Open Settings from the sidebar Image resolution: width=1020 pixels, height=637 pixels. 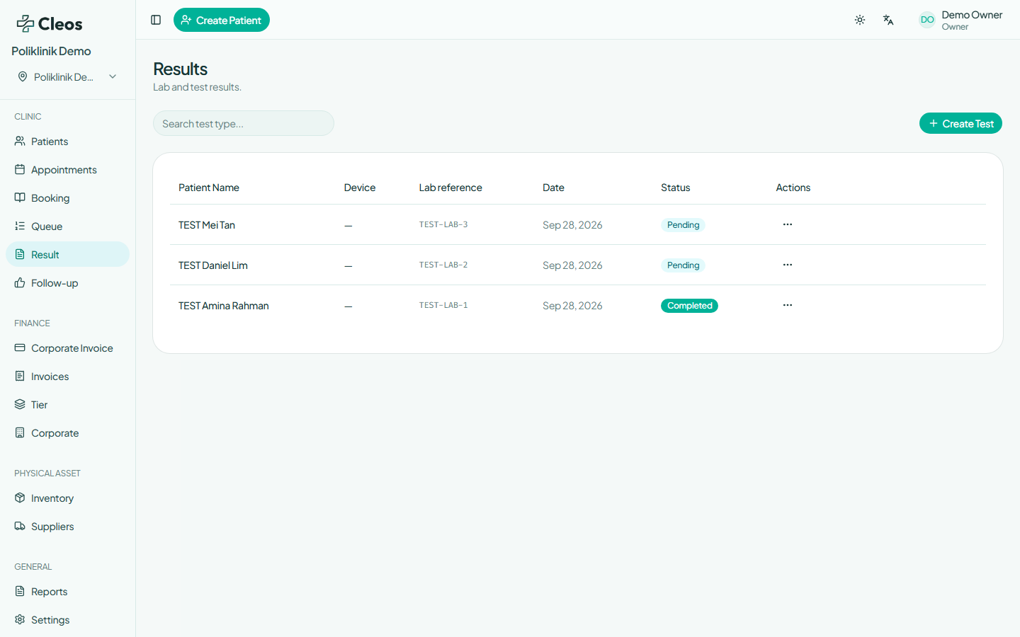pyautogui.click(x=67, y=620)
